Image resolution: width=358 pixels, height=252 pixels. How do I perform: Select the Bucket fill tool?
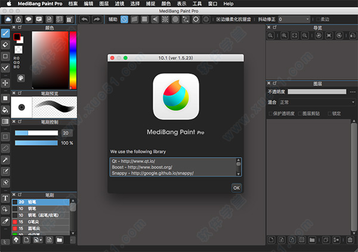tap(5, 110)
